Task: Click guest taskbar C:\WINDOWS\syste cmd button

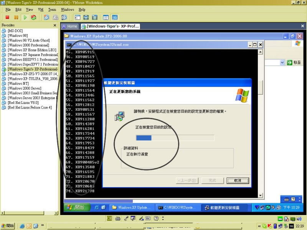Action: [178, 208]
